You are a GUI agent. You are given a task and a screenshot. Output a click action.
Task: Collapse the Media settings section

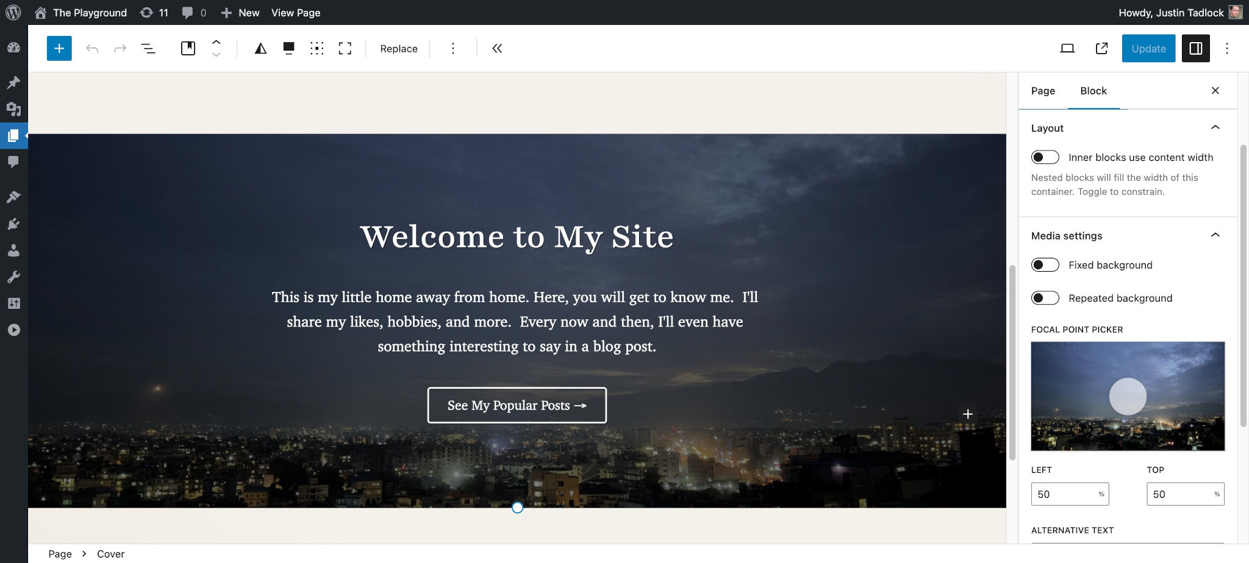point(1215,235)
